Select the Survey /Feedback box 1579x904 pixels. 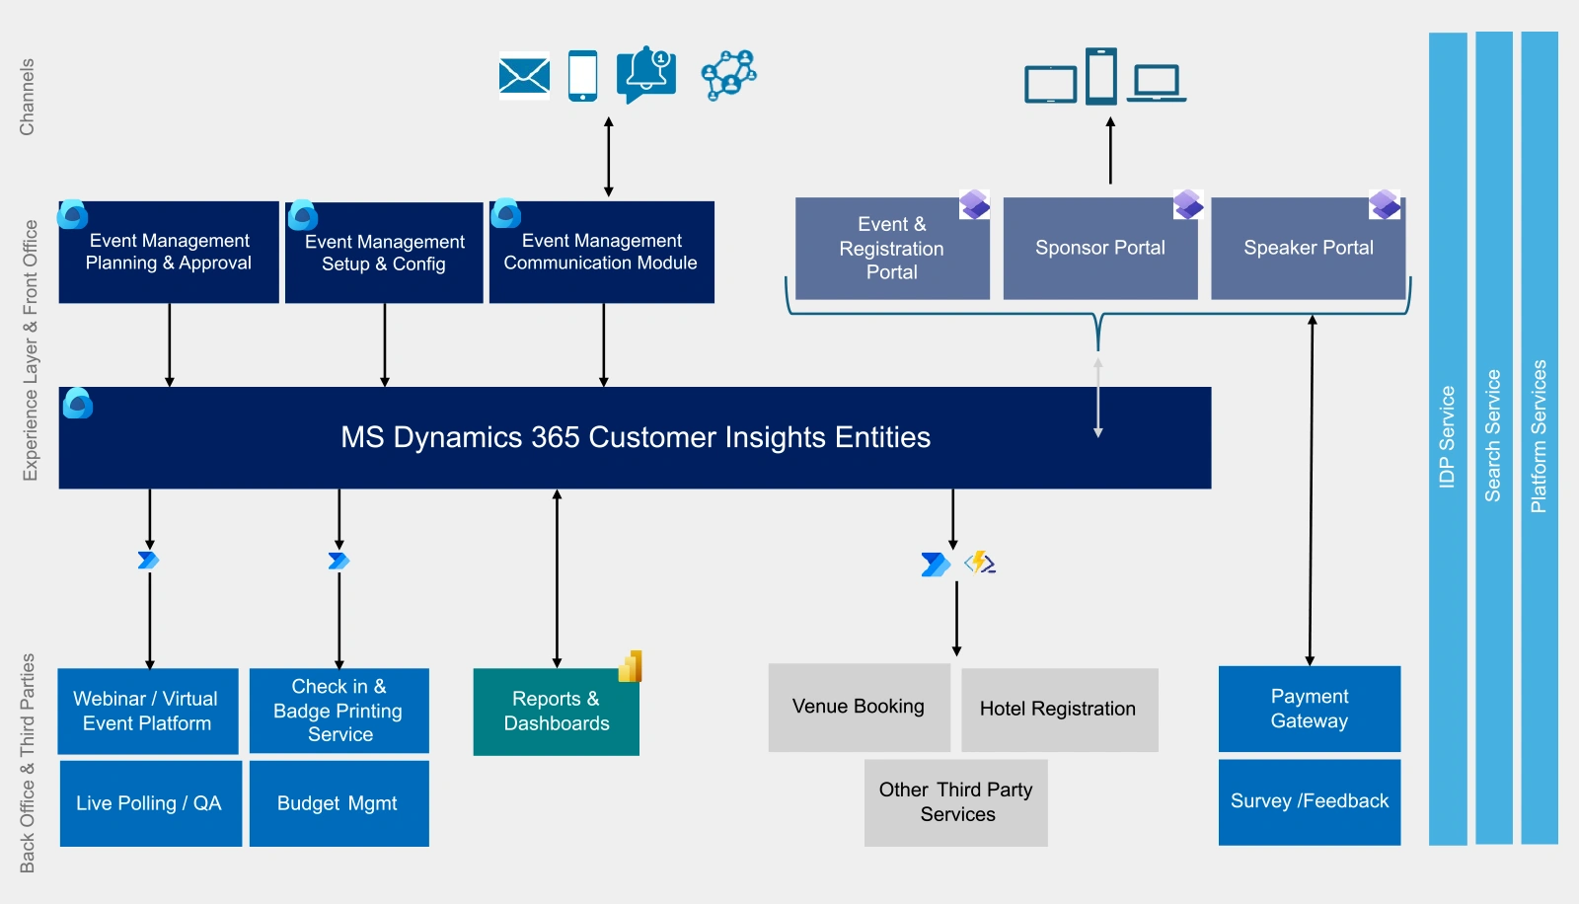tap(1310, 802)
